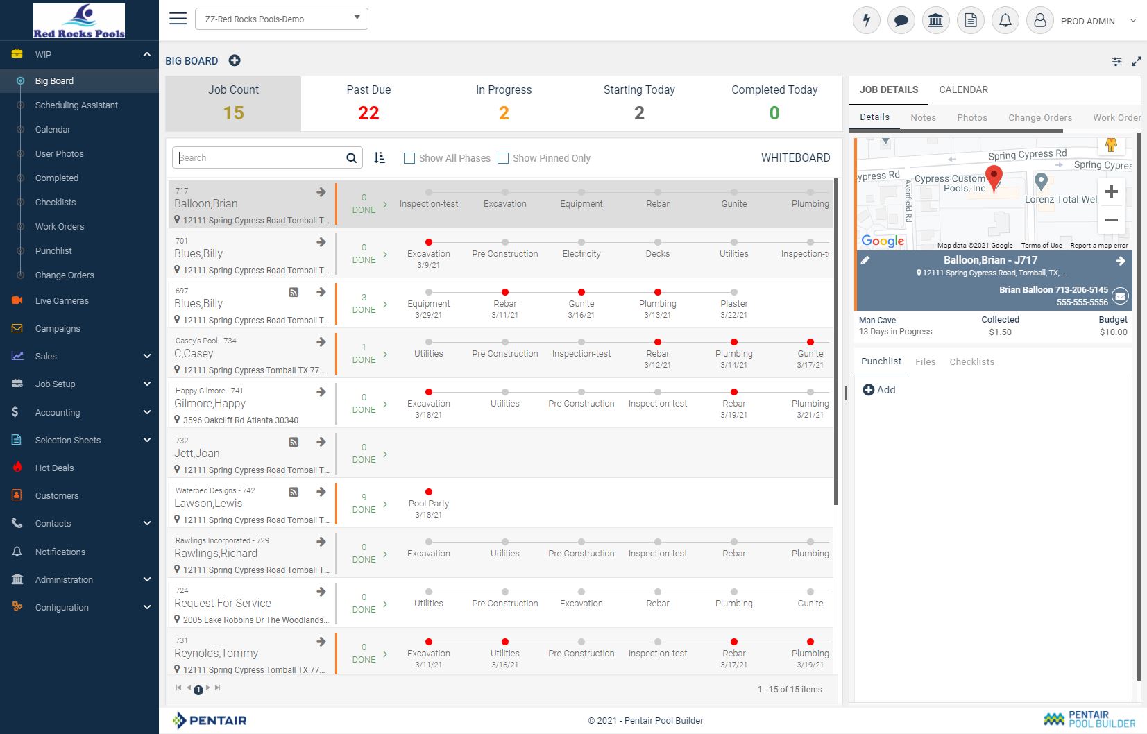Image resolution: width=1147 pixels, height=734 pixels.
Task: Click envelope email icon on job card
Action: click(1120, 297)
